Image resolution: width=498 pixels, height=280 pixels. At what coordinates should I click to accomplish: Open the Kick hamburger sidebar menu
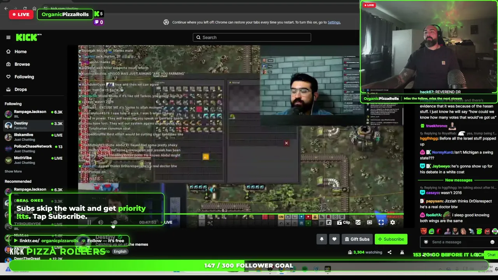[x=8, y=37]
